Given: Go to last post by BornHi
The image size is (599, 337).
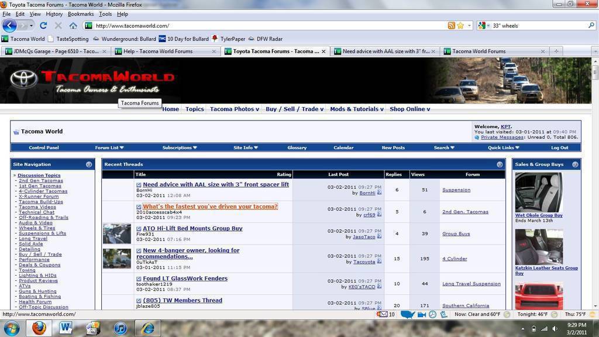Looking at the screenshot, I should coord(379,192).
